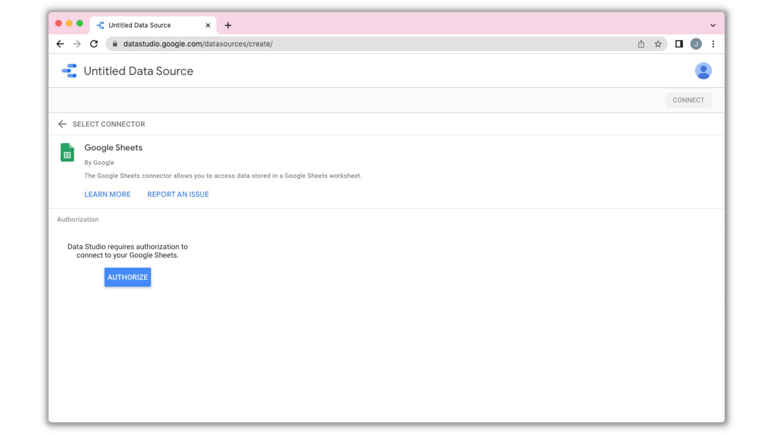The image size is (774, 435).
Task: Click the Data Studio logo icon
Action: (x=69, y=71)
